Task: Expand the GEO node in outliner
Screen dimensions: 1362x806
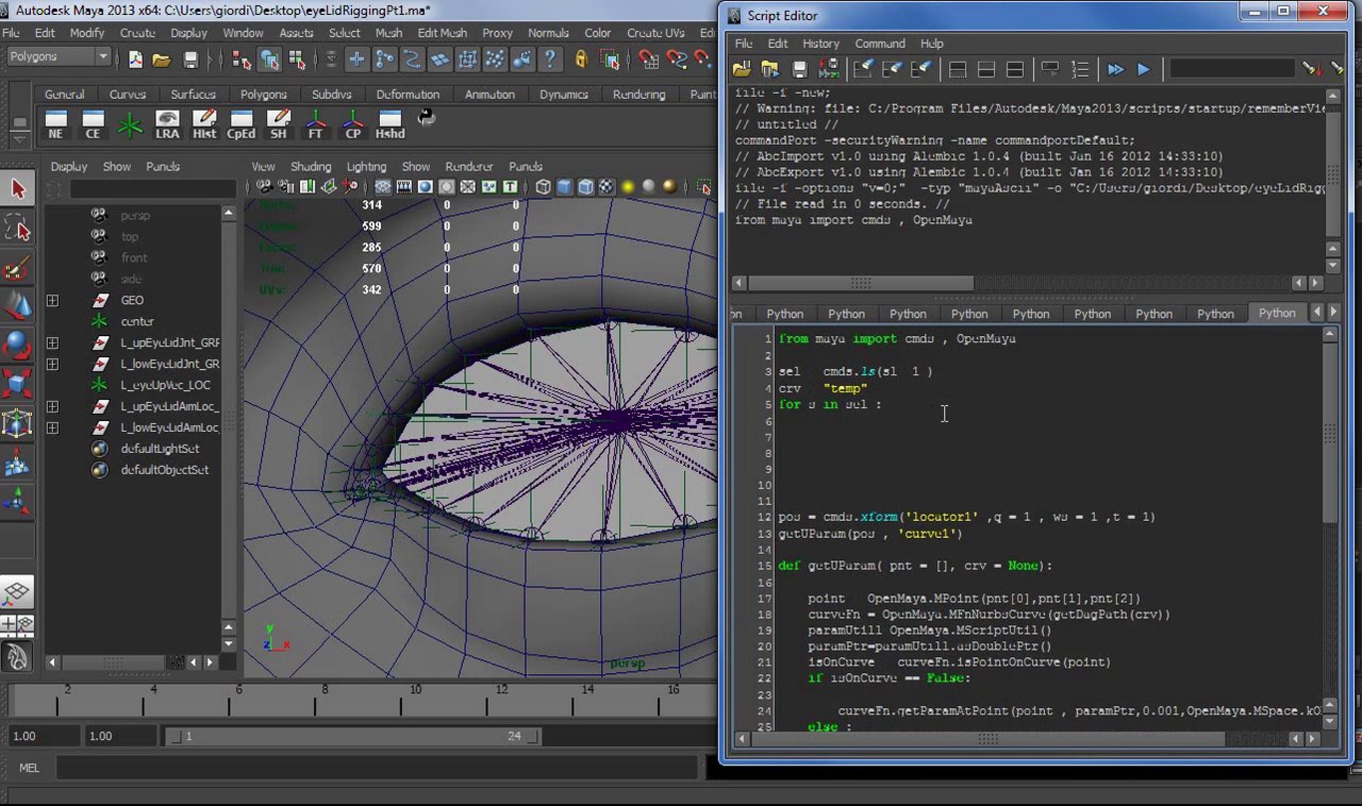Action: (52, 300)
